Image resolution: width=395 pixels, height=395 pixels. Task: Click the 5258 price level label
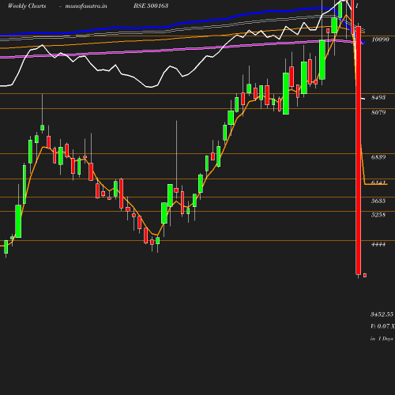tap(378, 215)
